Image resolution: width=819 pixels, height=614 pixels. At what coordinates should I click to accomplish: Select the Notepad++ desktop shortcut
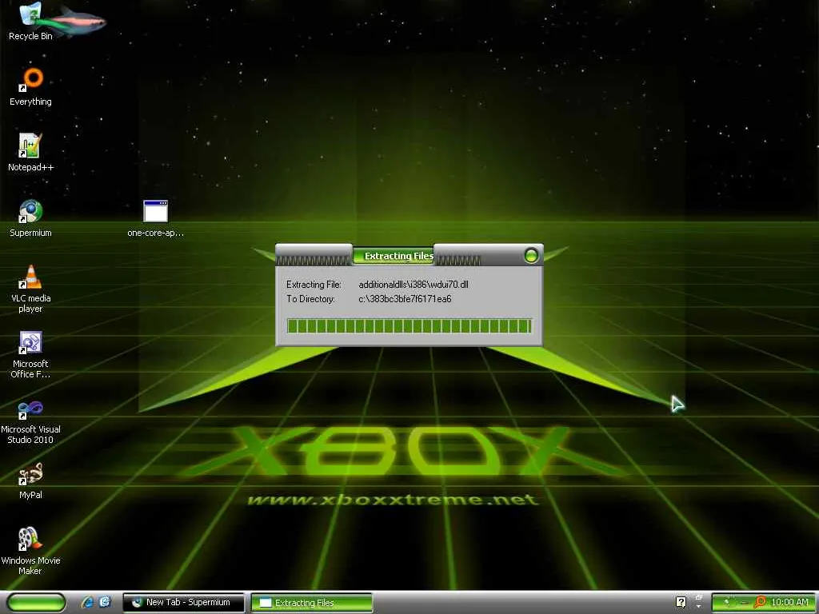[x=30, y=153]
